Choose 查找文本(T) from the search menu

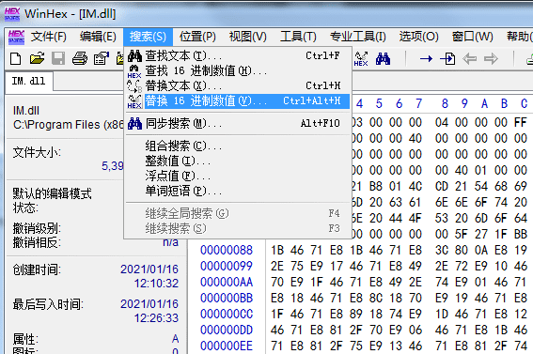click(x=238, y=55)
